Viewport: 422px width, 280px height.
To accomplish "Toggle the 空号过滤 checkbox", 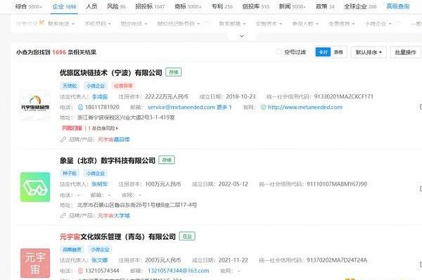I will (x=279, y=51).
